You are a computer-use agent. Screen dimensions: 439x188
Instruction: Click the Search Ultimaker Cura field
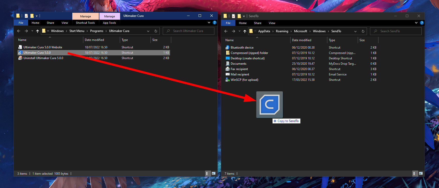(x=189, y=31)
